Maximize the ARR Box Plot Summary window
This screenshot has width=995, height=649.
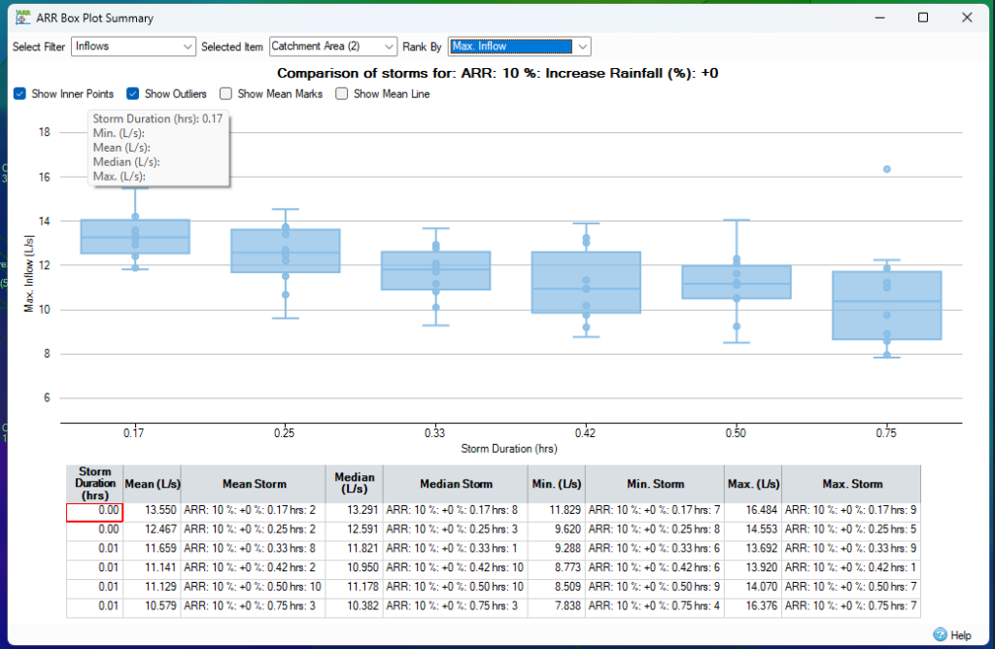click(x=923, y=17)
